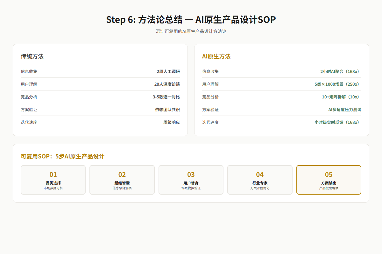Select the 小时级实时反馈（168x） value
The height and width of the screenshot is (254, 382).
tap(338, 122)
